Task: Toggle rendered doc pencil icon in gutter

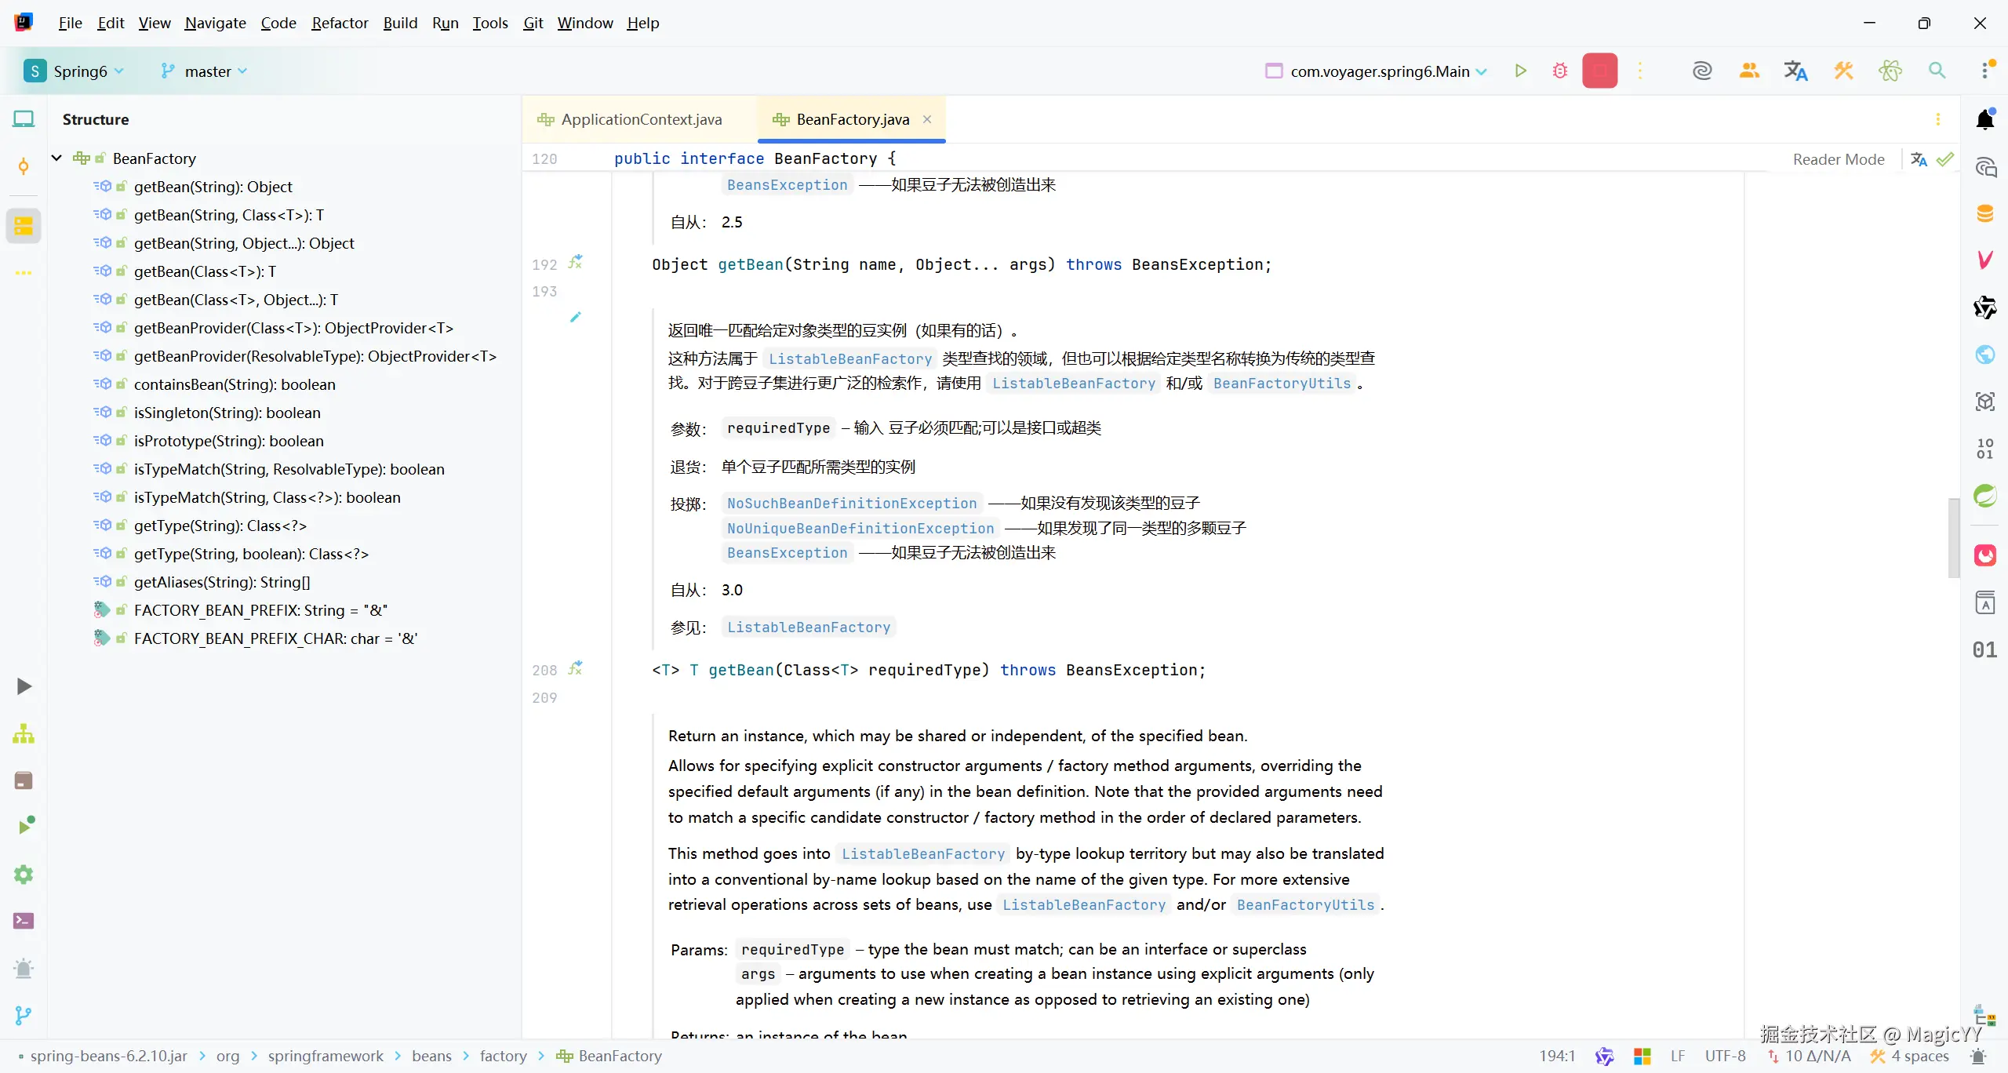Action: 575,317
